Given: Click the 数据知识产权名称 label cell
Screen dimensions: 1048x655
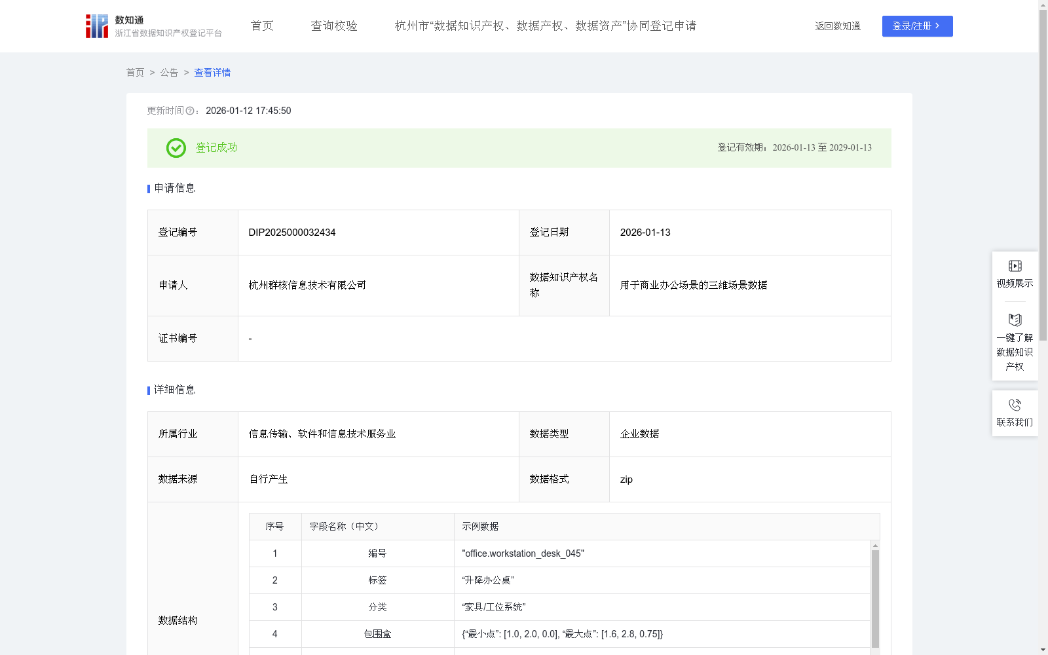Looking at the screenshot, I should point(564,286).
